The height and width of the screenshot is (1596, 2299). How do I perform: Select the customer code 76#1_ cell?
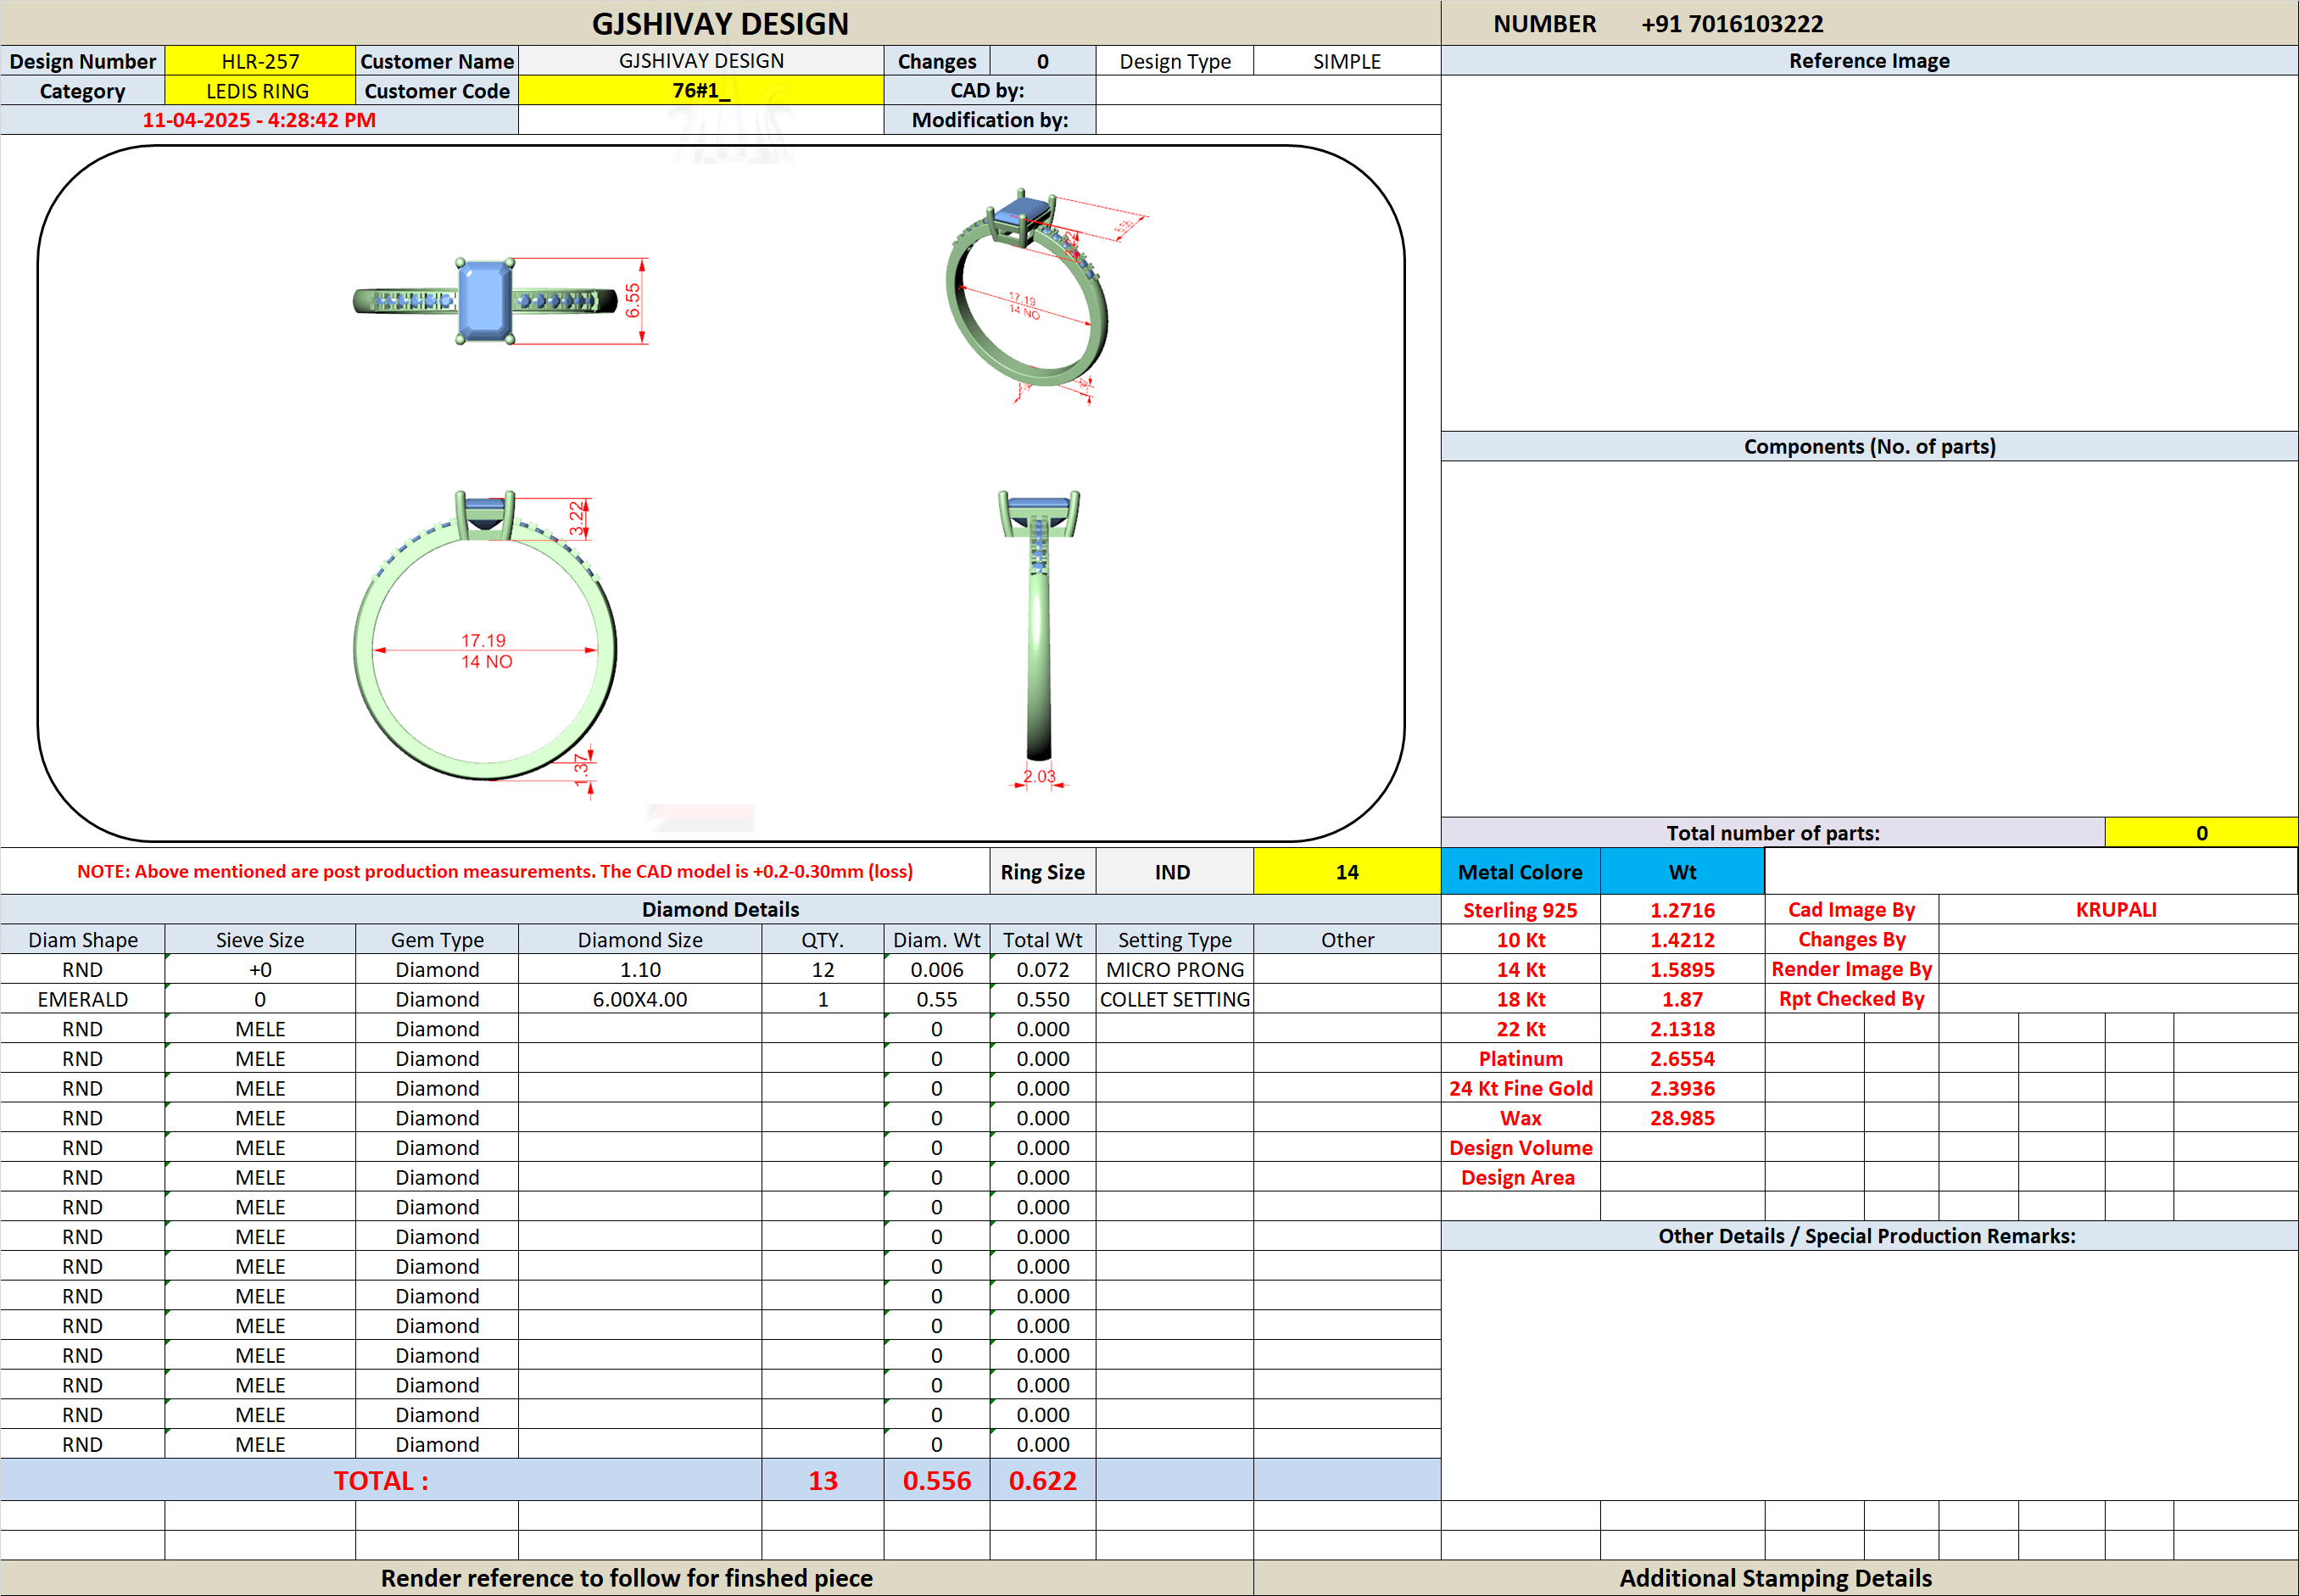pos(701,91)
